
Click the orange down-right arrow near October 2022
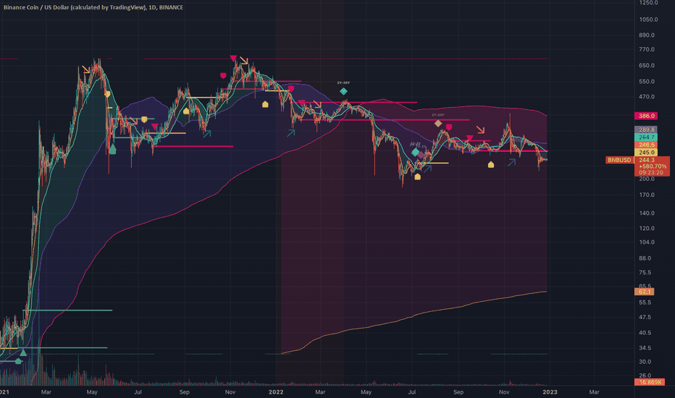[x=480, y=130]
